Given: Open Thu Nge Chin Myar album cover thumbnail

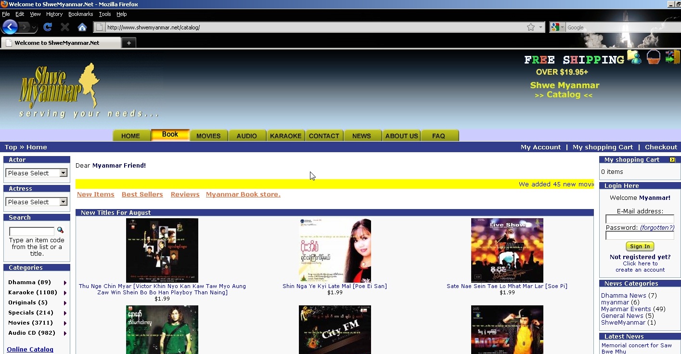Looking at the screenshot, I should pos(162,250).
